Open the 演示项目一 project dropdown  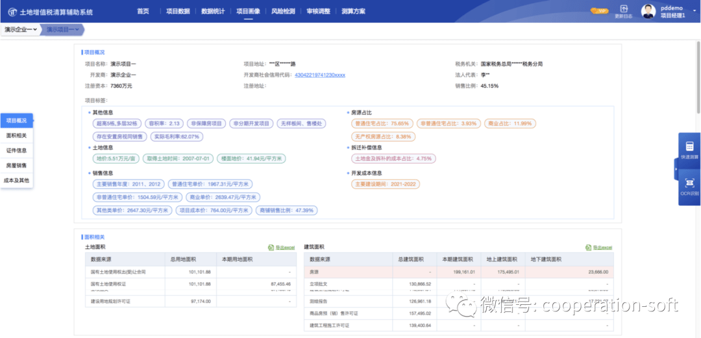click(x=62, y=29)
